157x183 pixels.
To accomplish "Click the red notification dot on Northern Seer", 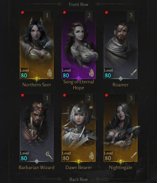I will (x=23, y=12).
